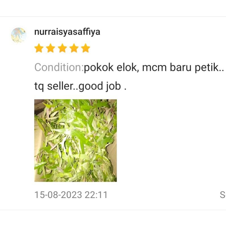Click the date 15-08-2023 in the timestamp

point(58,195)
